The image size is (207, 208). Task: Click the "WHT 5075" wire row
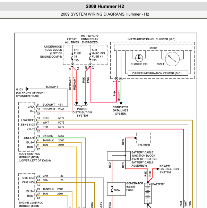[x=51, y=123]
